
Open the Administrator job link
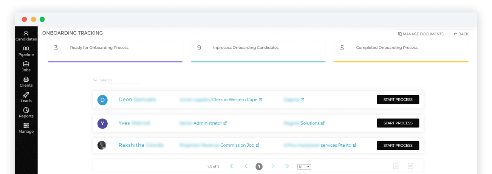point(207,123)
